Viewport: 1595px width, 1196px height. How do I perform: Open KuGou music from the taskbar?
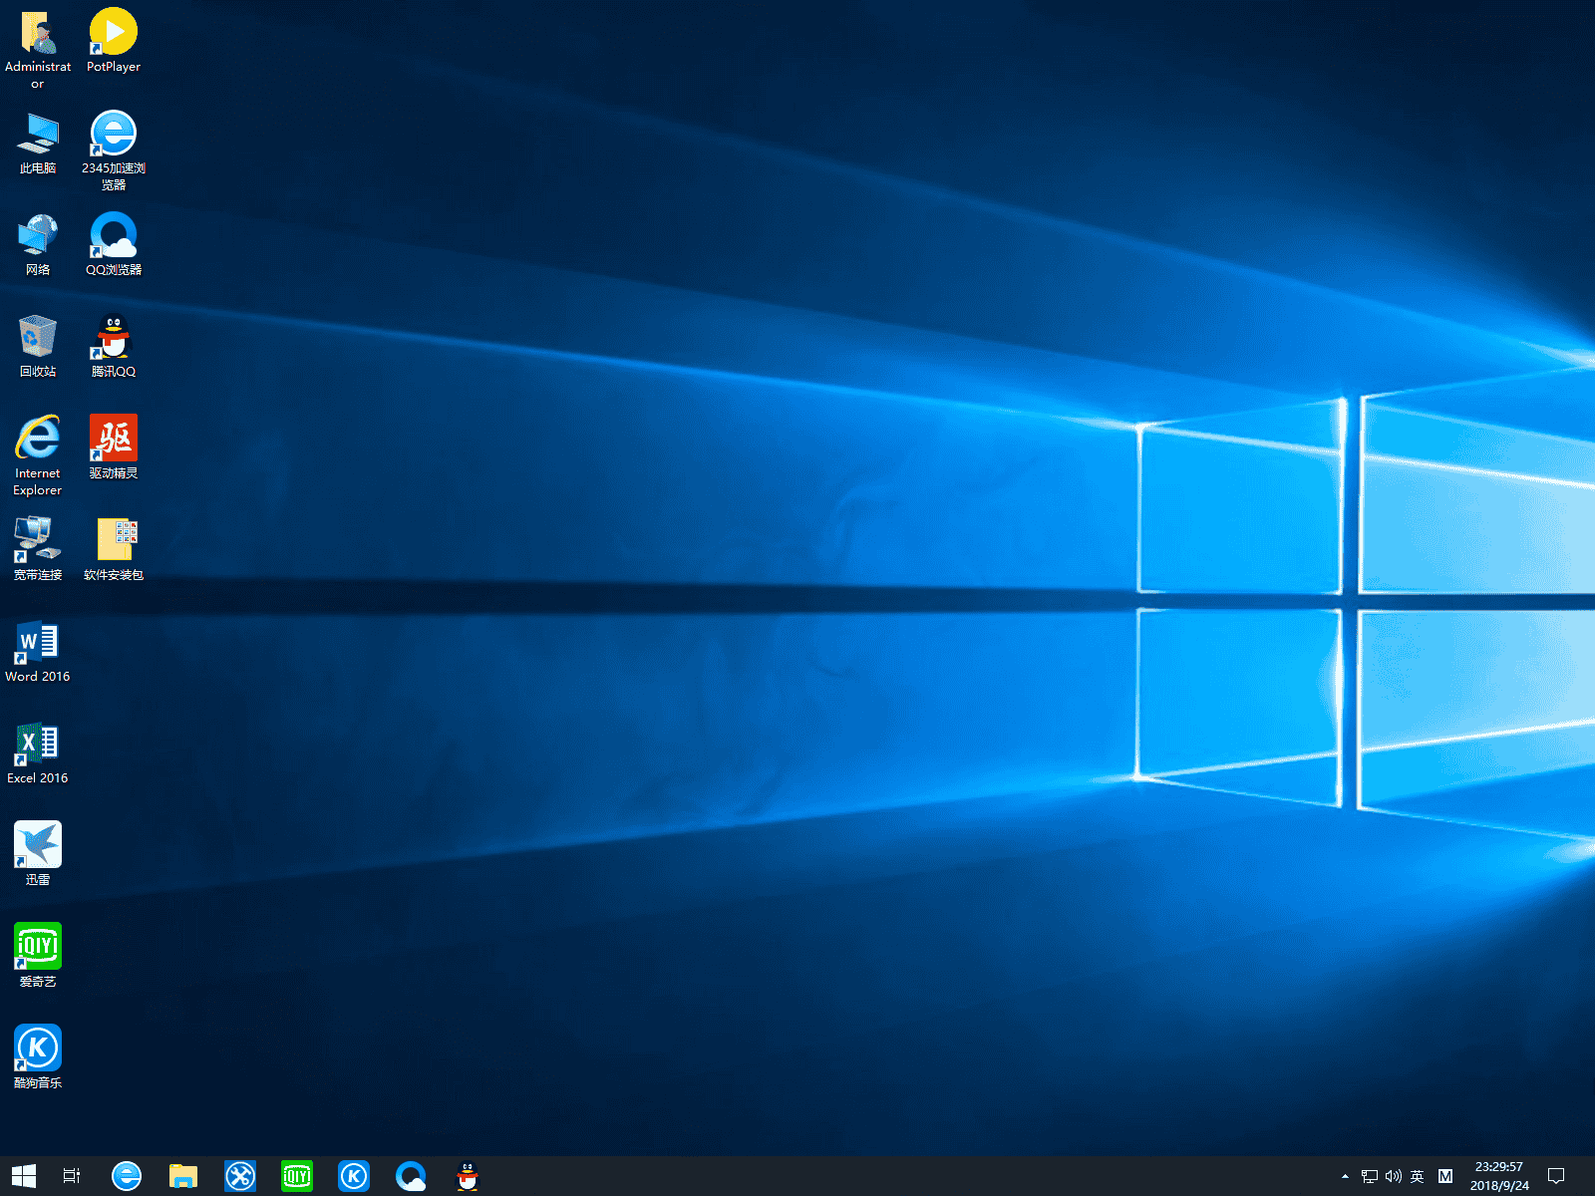point(354,1176)
